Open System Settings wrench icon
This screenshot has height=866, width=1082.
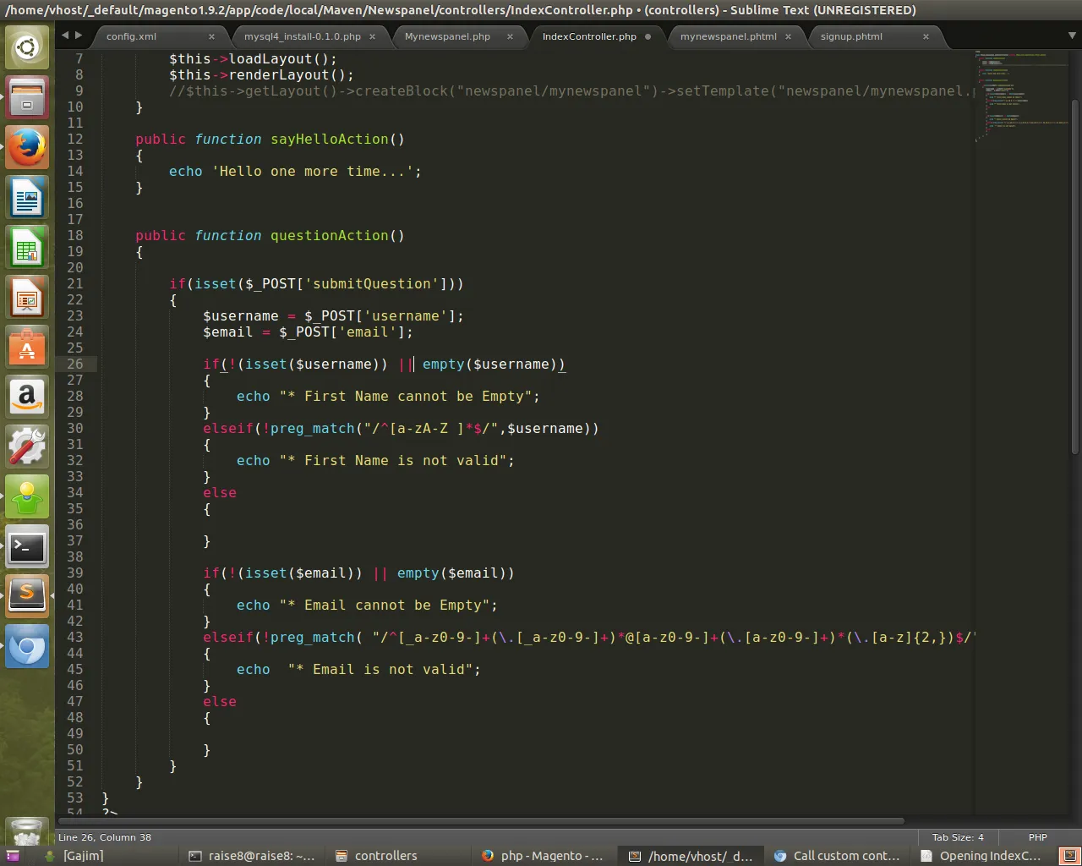[27, 447]
